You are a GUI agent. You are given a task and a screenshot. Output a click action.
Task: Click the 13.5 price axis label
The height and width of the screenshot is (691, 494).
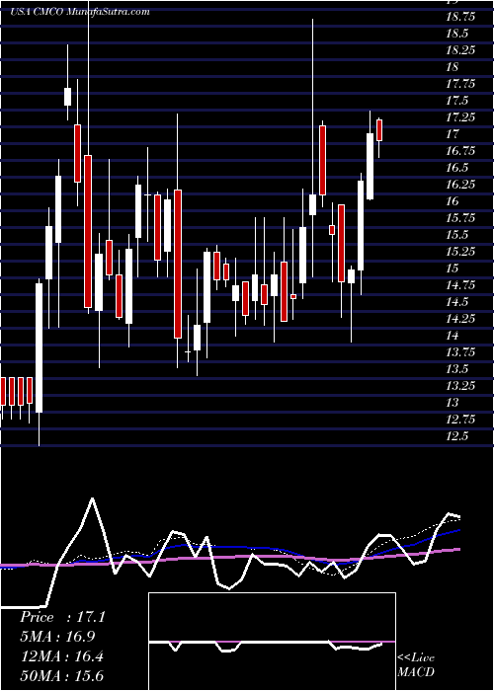click(459, 368)
